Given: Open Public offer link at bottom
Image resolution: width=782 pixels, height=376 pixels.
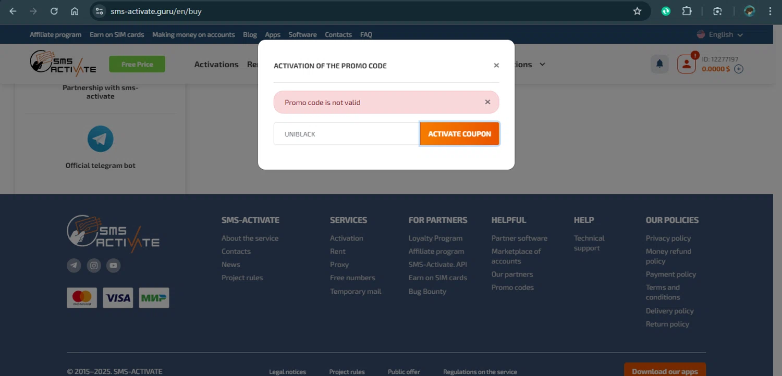Looking at the screenshot, I should [x=404, y=372].
